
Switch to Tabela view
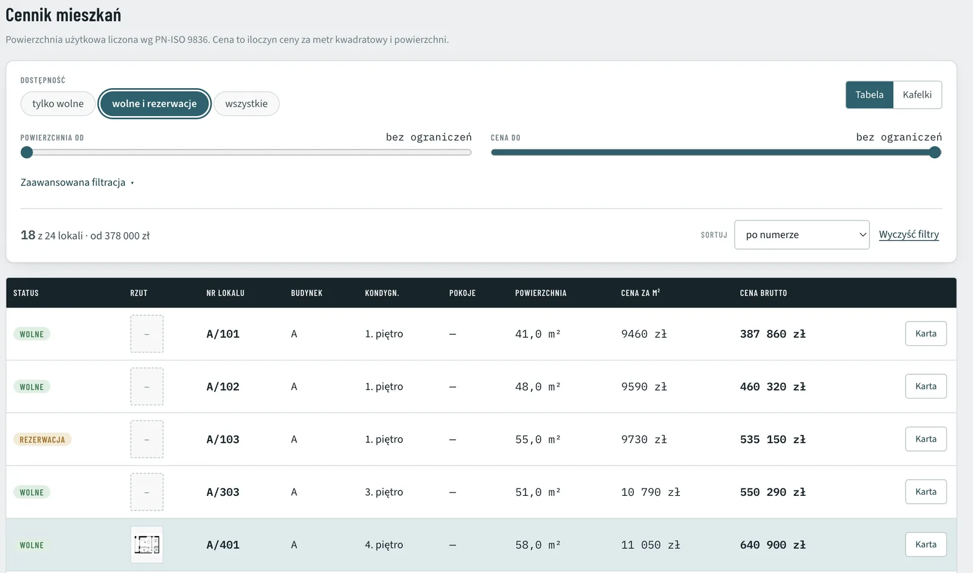pos(870,95)
